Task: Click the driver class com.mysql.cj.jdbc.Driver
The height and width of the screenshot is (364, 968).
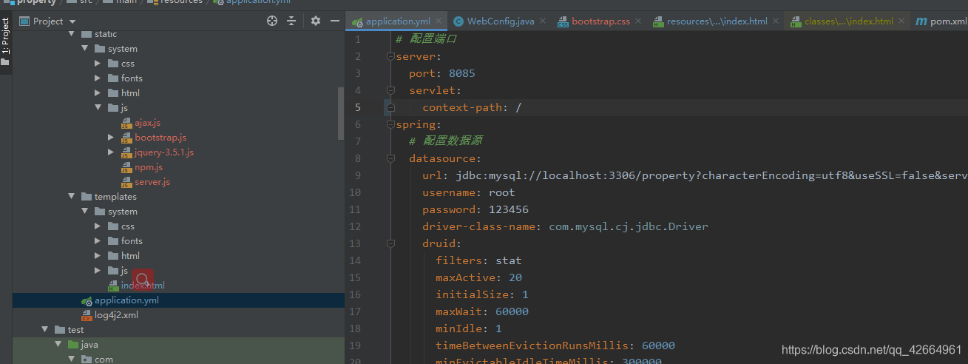Action: pos(629,226)
